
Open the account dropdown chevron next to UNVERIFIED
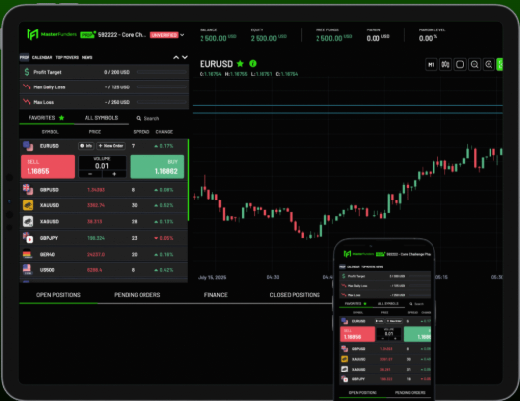point(182,35)
